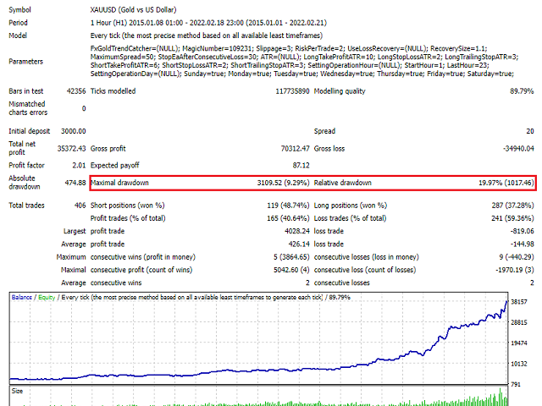Viewport: 542px width, 406px height.
Task: Click consecutive wins value 5 (3864.65)
Action: click(291, 257)
